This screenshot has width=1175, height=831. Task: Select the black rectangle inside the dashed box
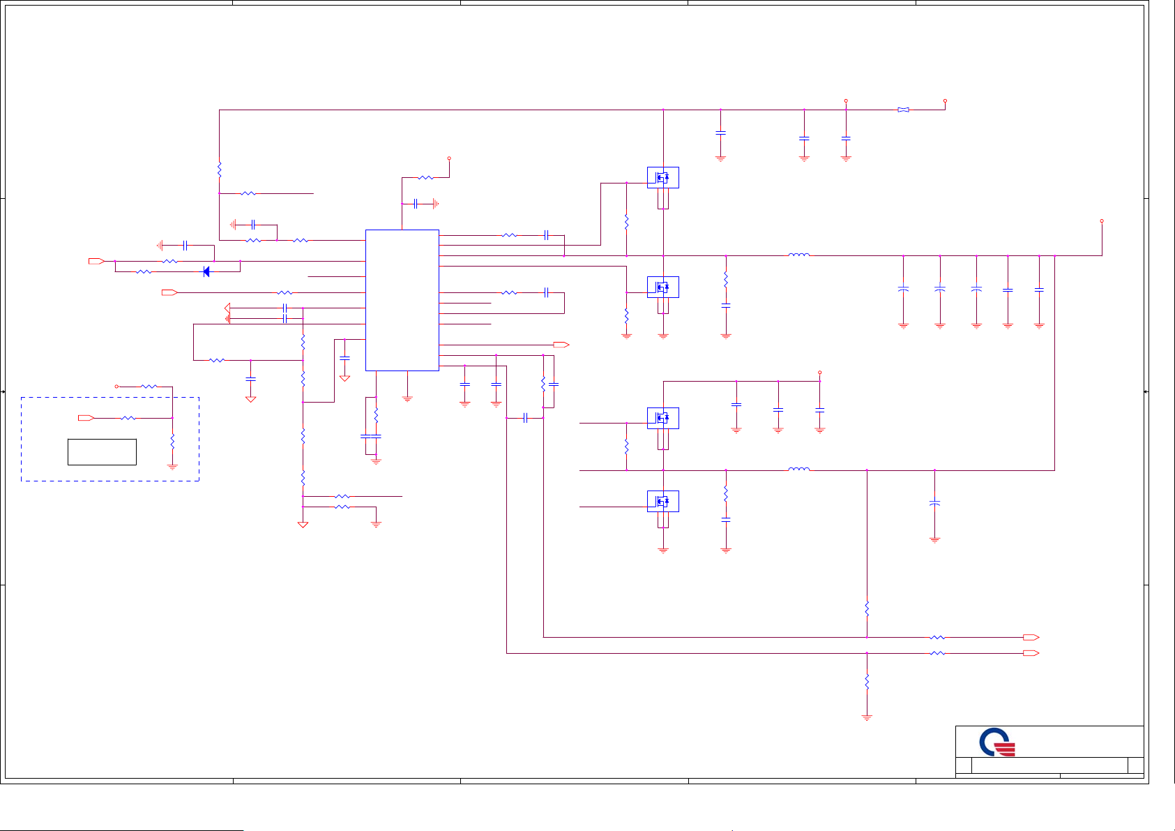102,452
